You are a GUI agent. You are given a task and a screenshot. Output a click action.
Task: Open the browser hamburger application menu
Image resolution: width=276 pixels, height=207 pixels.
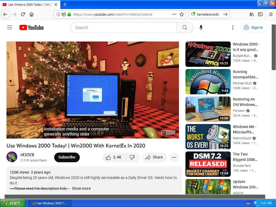(271, 15)
